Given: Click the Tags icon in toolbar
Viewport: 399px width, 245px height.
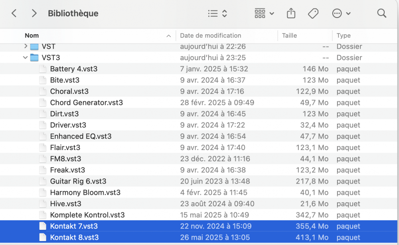Looking at the screenshot, I should pos(313,13).
